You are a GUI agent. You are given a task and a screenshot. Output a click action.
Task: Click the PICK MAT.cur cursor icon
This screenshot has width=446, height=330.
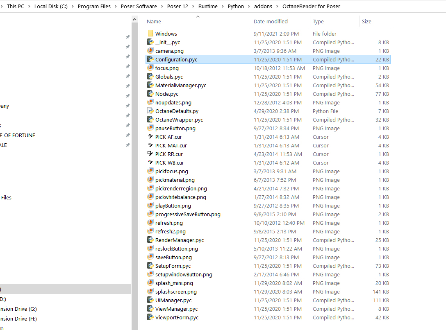point(150,145)
